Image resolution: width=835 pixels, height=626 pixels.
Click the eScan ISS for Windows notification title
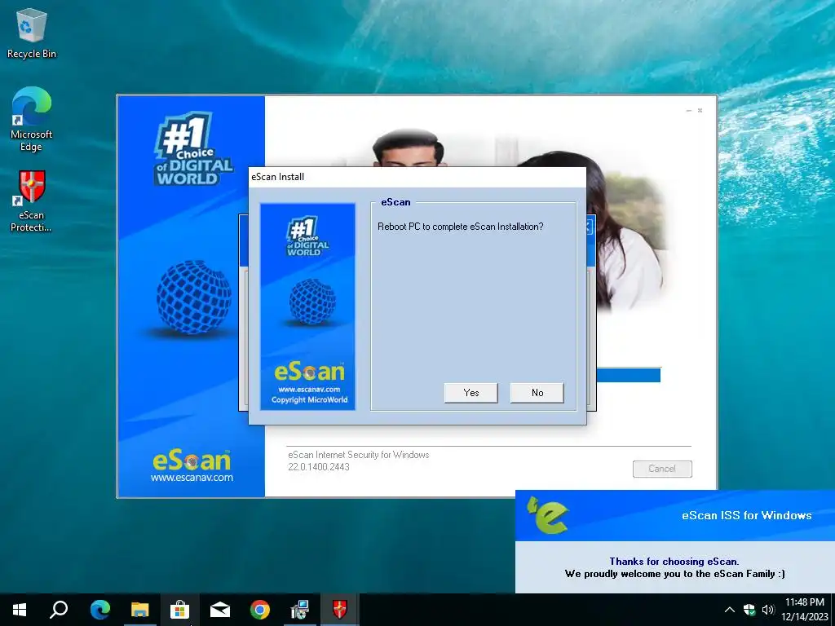747,515
